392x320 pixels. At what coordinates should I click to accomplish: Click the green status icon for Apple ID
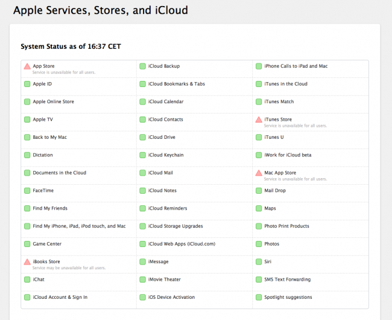(27, 84)
